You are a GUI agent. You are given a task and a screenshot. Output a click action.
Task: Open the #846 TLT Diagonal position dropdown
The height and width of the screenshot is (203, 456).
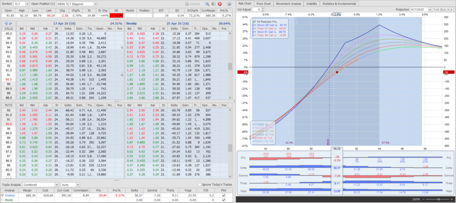[x=96, y=4]
